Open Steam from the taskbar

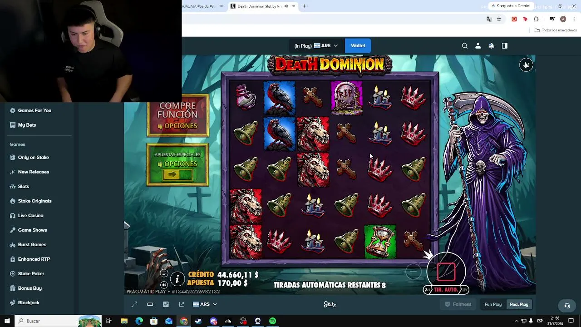coord(198,321)
